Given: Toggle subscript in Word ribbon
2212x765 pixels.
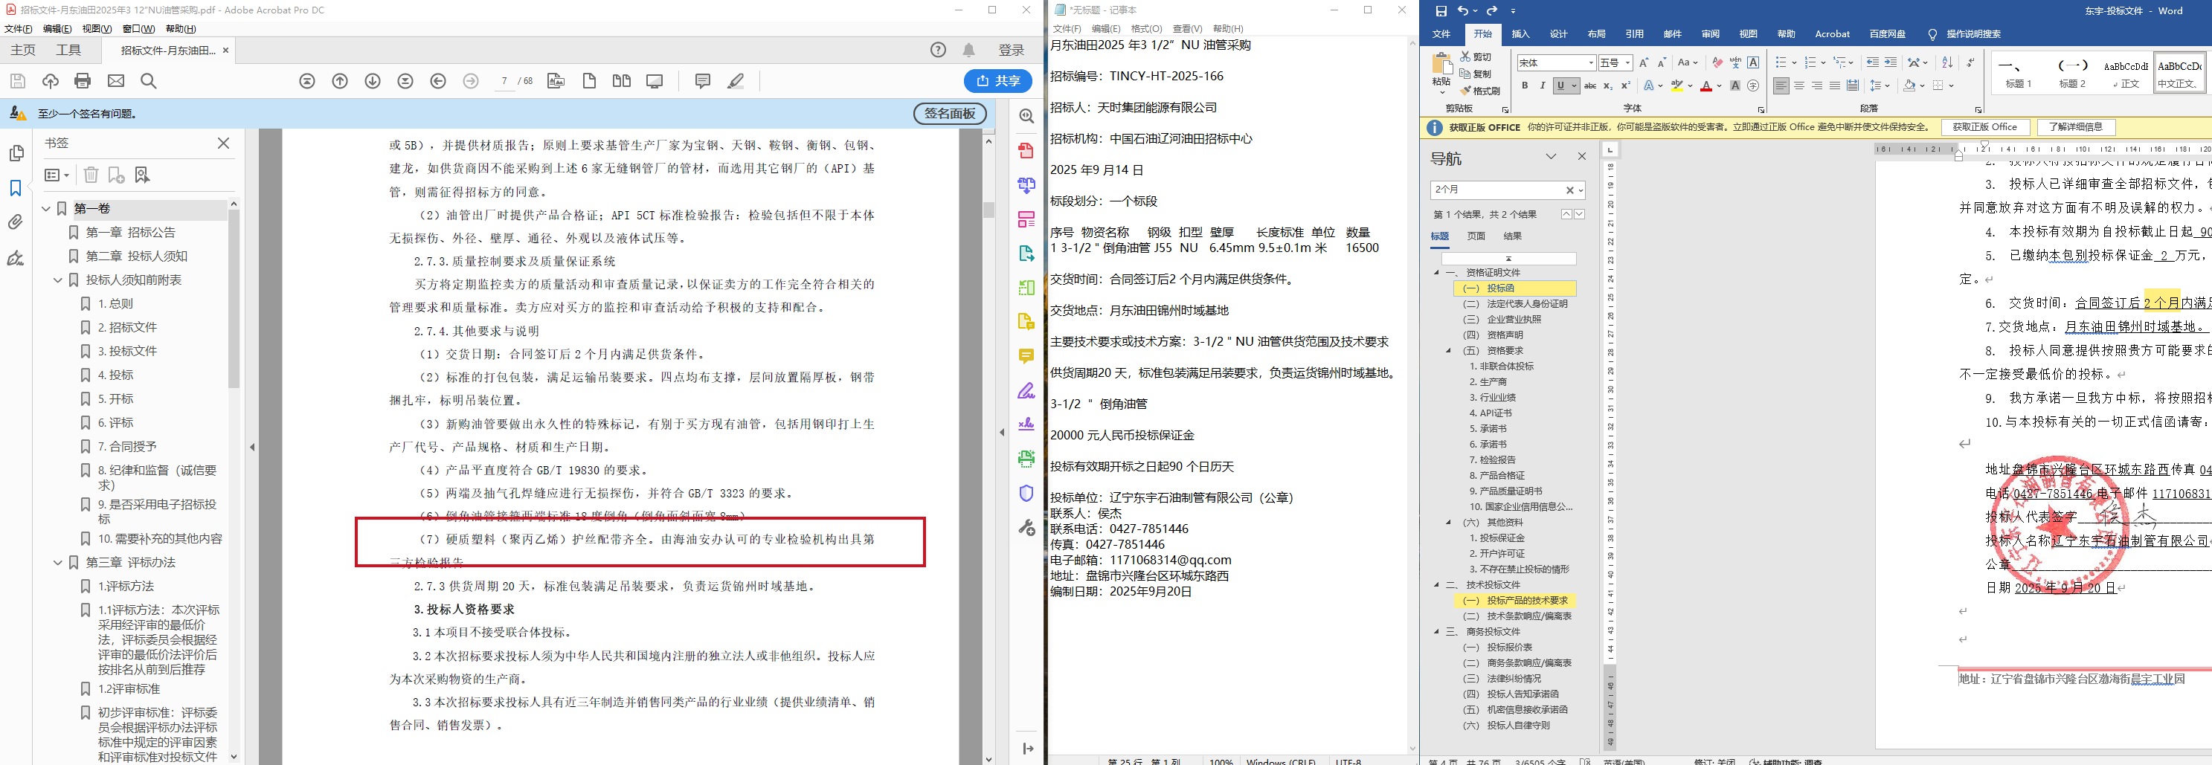Looking at the screenshot, I should 1608,85.
